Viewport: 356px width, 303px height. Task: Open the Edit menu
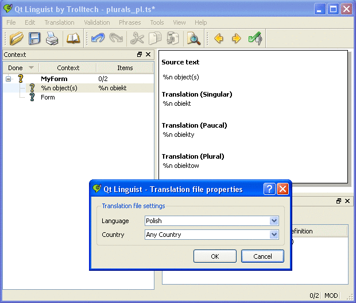tap(30, 22)
